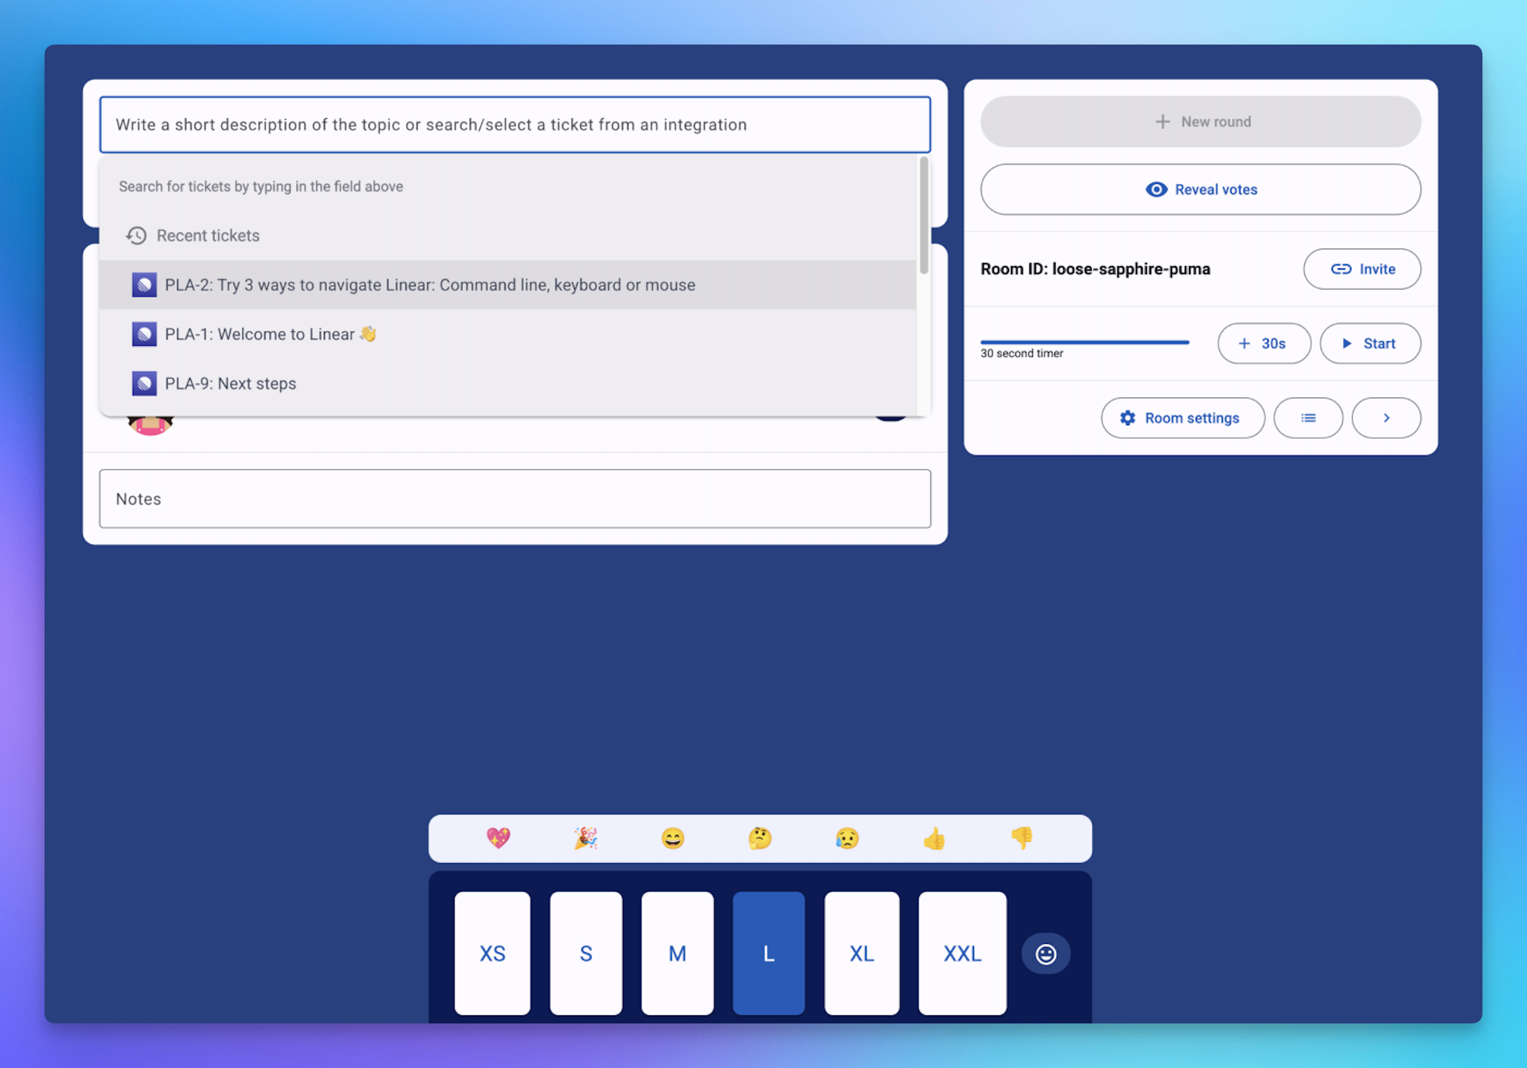This screenshot has height=1068, width=1527.
Task: Vote with the S card
Action: [586, 953]
